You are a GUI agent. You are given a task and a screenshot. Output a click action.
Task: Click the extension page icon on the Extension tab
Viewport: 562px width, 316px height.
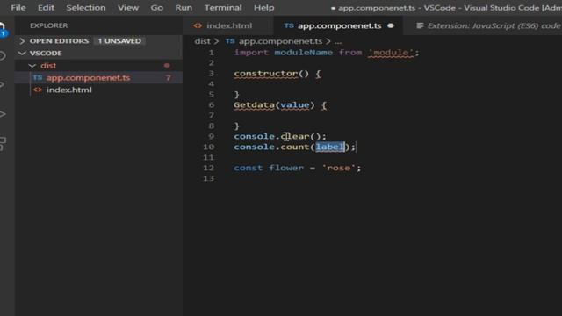coord(420,25)
